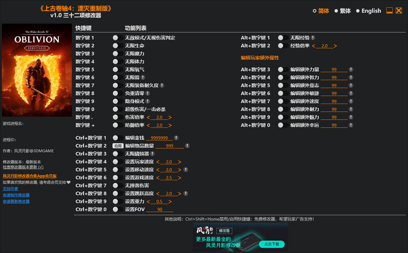Screen dimensions: 408x253
Task: Turn on 设置游戏速度 switch
Action: coord(118,177)
